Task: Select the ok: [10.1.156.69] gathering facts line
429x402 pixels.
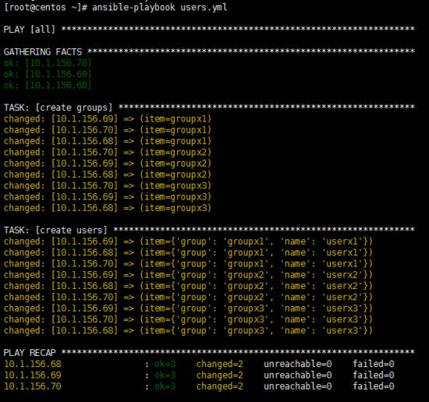Action: tap(48, 74)
